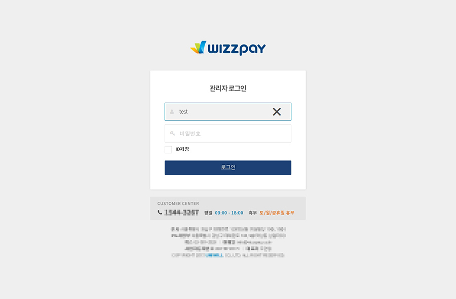The width and height of the screenshot is (456, 299).
Task: Click the first line of blurred footer address
Action: 229,229
